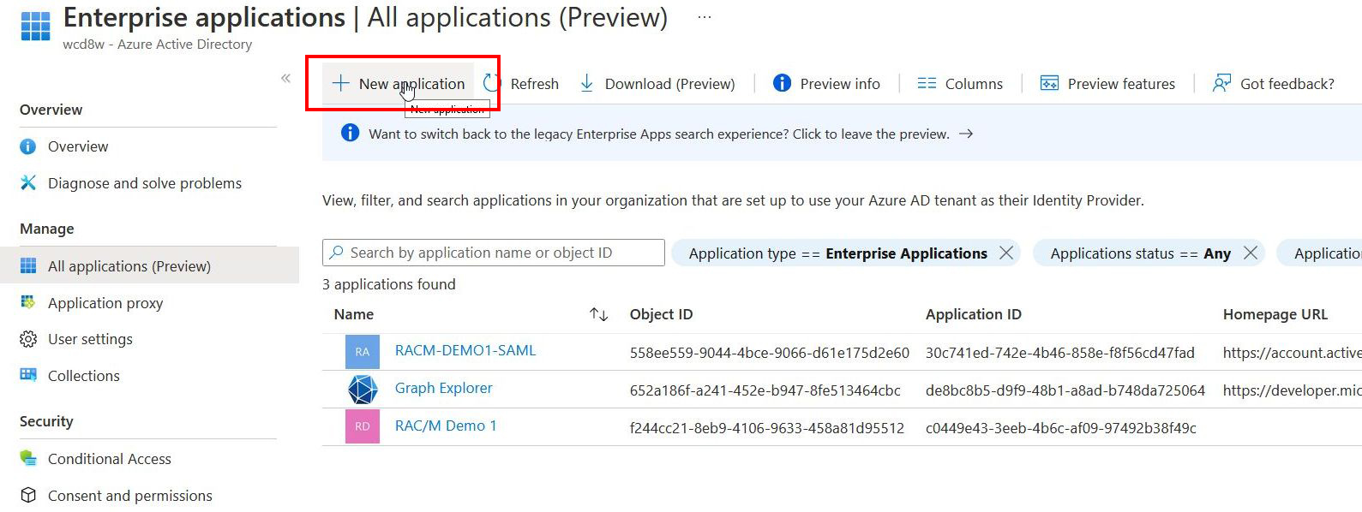Collapse the sidebar with double chevron
Image resolution: width=1362 pixels, height=512 pixels.
click(285, 78)
